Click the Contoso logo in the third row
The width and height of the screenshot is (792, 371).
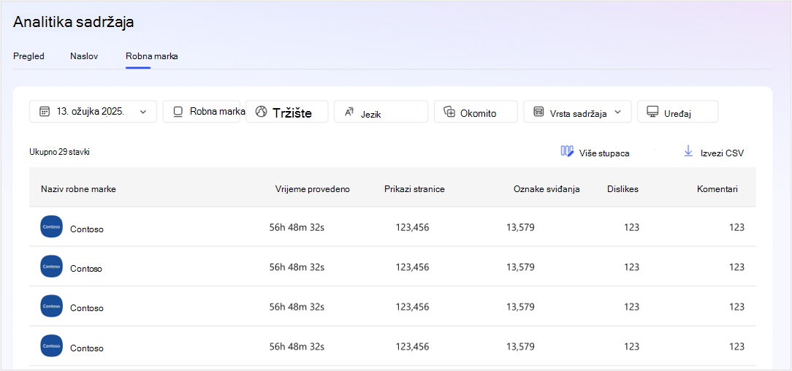click(x=52, y=306)
